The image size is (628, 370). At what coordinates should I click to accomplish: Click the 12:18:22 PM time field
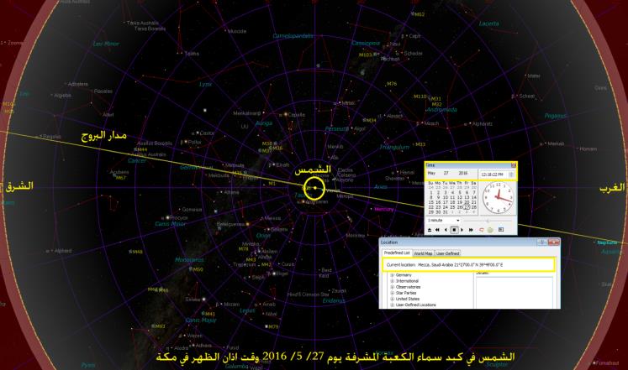(492, 175)
